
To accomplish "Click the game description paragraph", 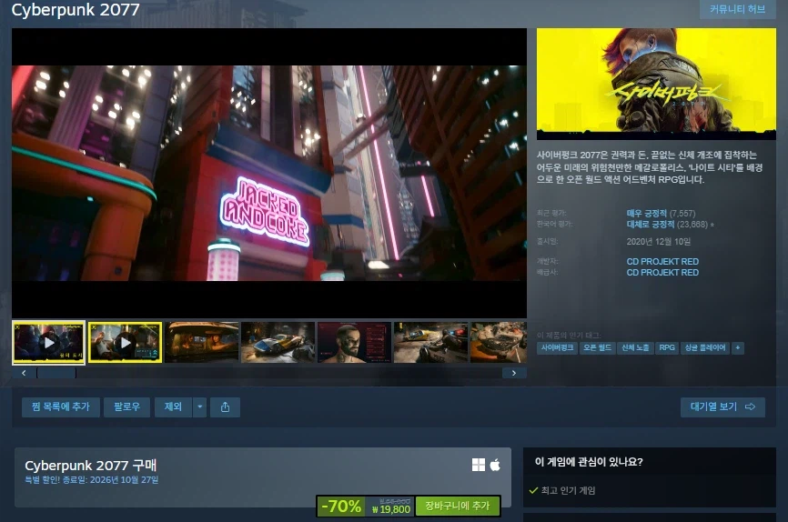I will click(x=650, y=167).
